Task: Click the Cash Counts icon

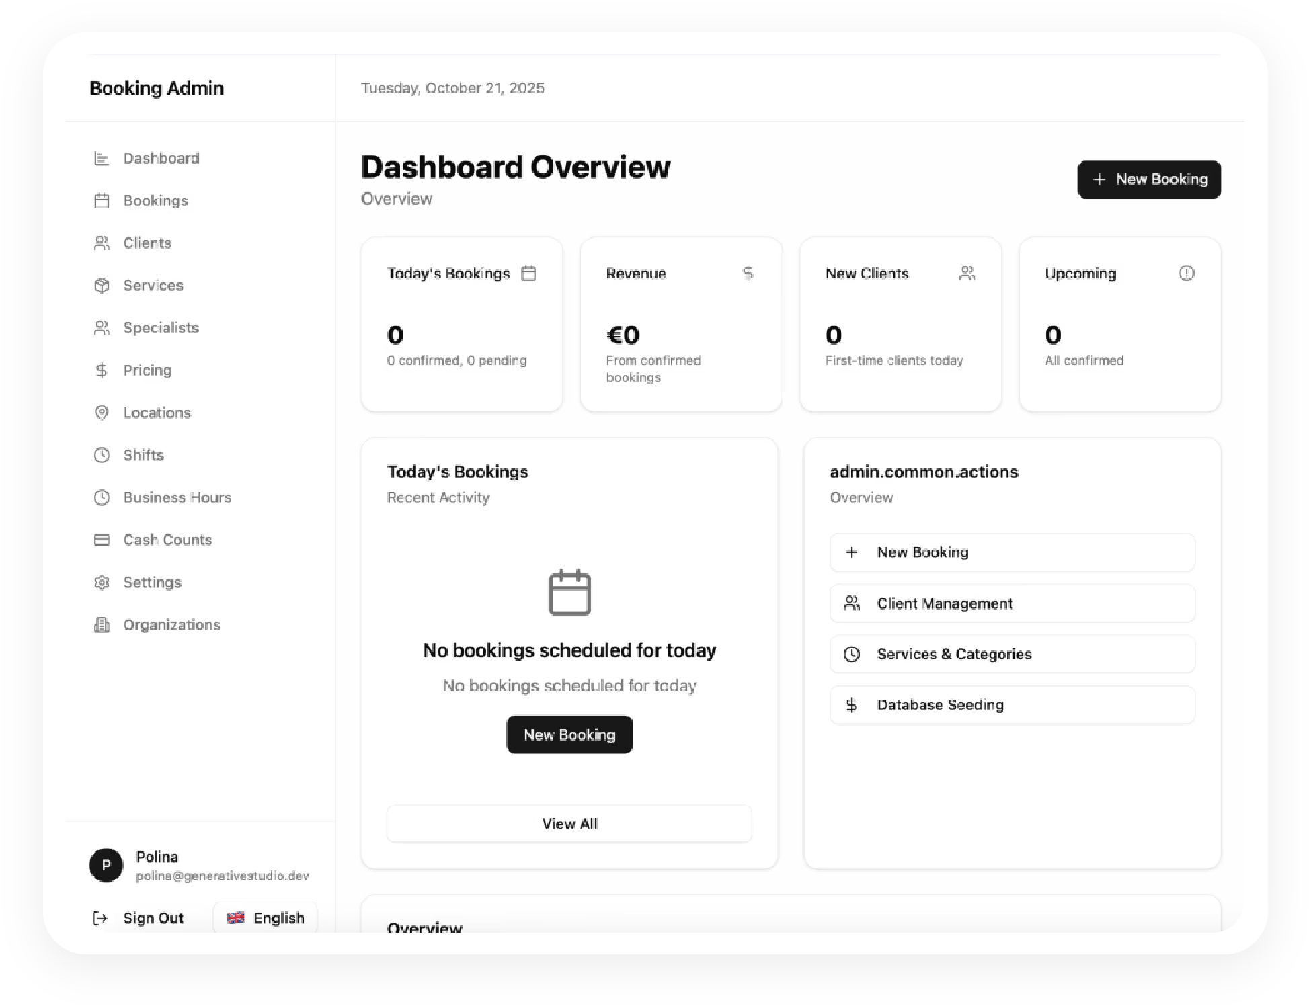Action: (x=102, y=539)
